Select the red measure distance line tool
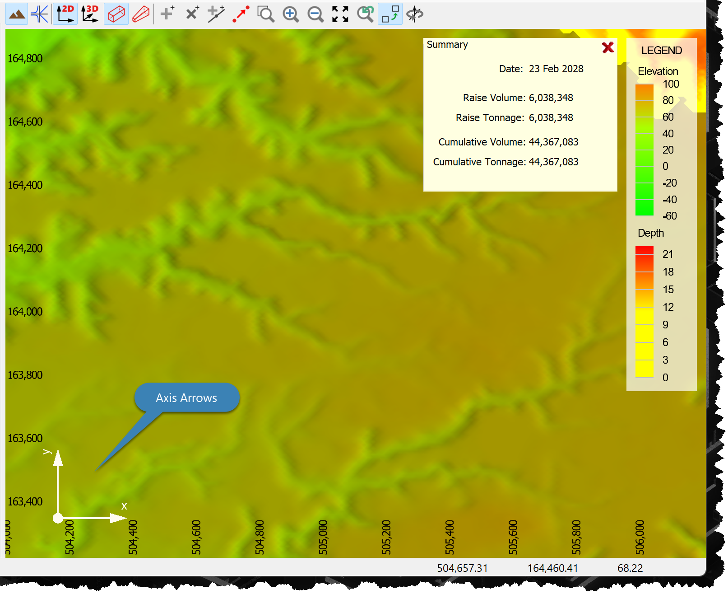 [x=241, y=14]
